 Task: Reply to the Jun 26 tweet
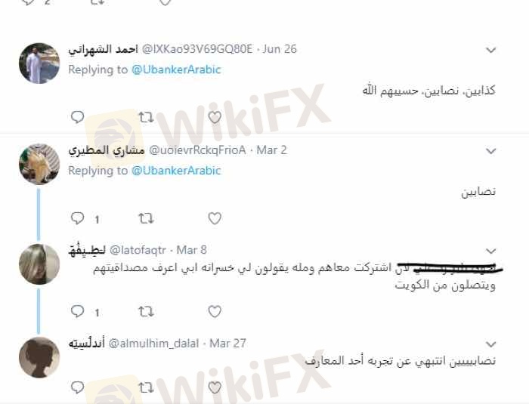(x=77, y=117)
